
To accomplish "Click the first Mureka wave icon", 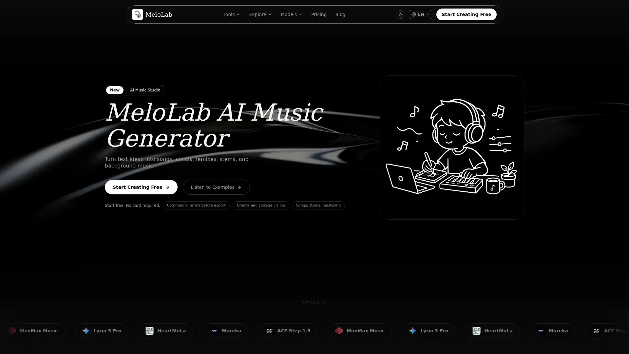I will point(214,331).
